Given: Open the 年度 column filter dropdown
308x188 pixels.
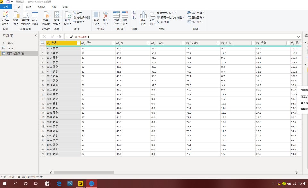Looking at the screenshot, I should point(79,43).
